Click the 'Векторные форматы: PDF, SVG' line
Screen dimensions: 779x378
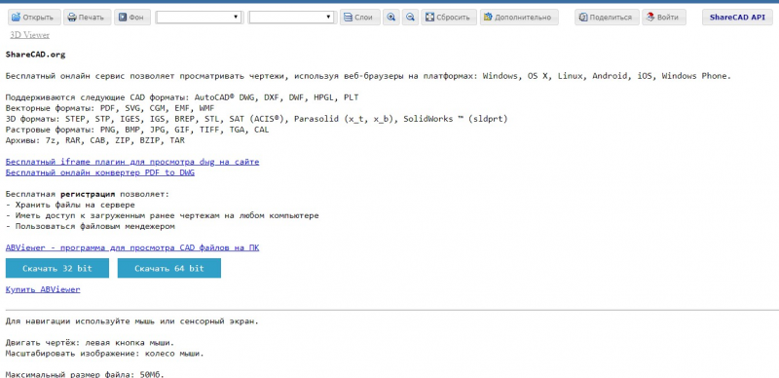[110, 108]
